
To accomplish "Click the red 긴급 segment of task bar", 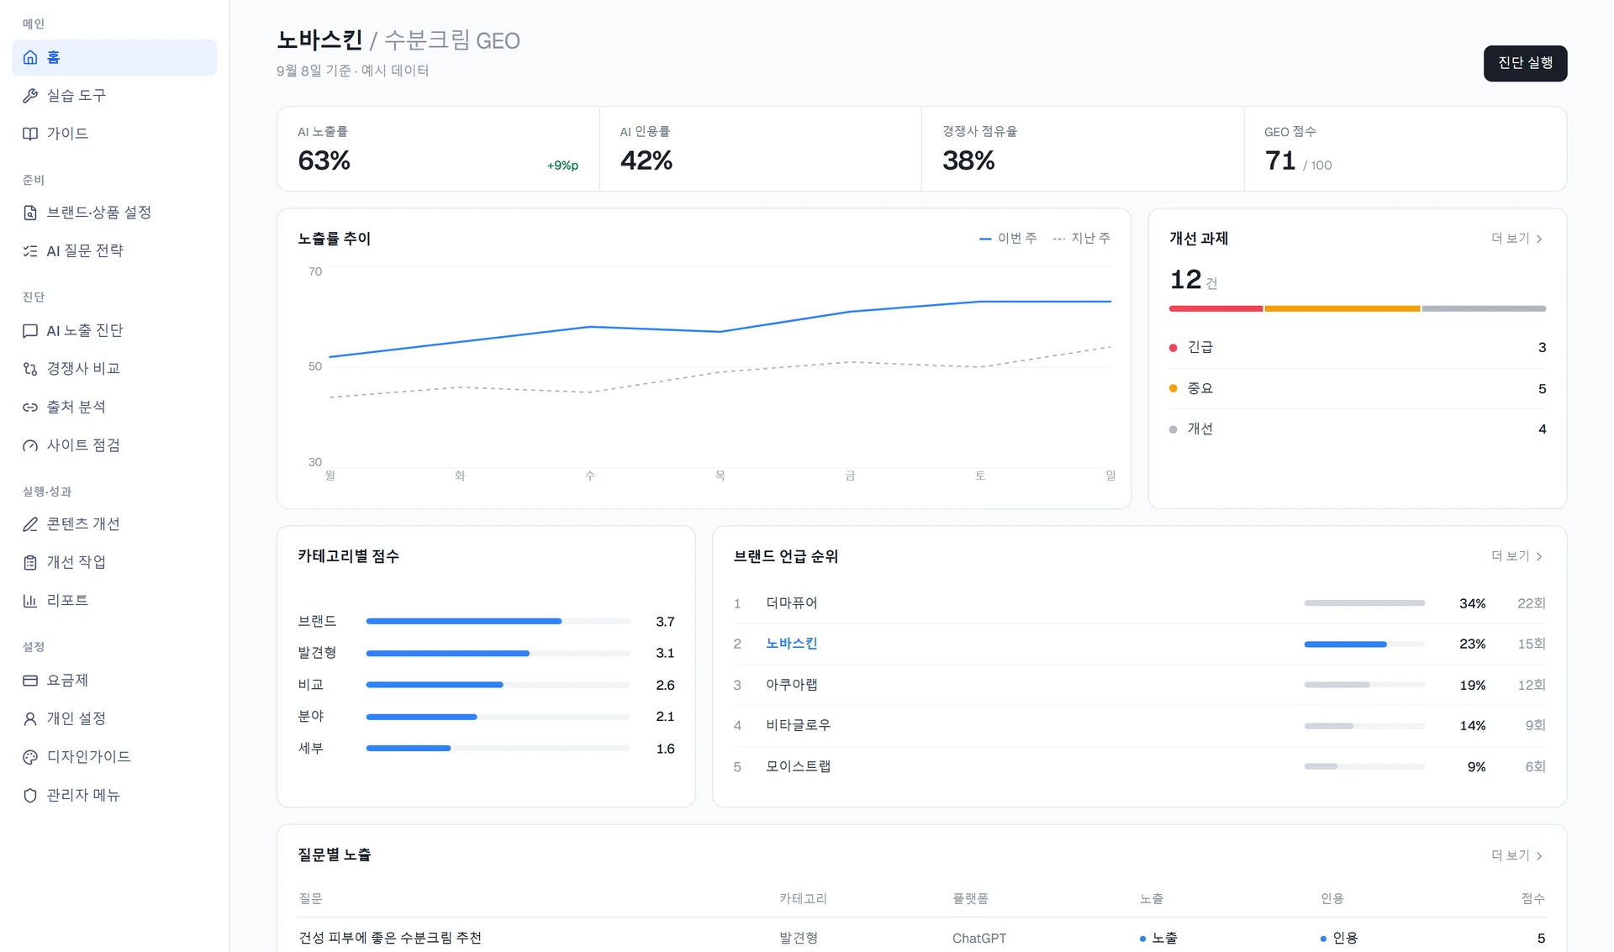I will (x=1216, y=308).
